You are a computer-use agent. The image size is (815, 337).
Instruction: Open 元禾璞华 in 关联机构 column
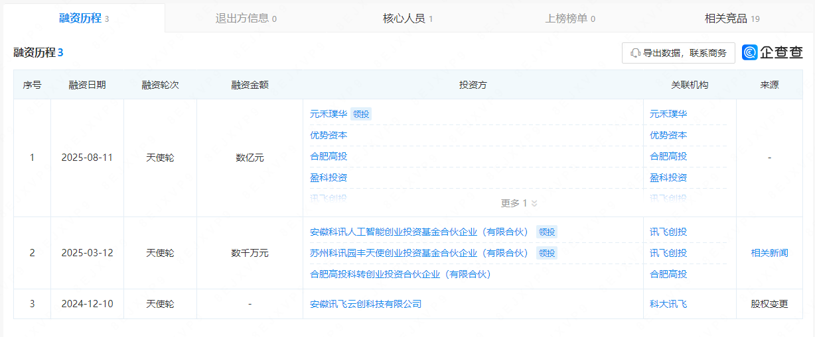point(668,114)
